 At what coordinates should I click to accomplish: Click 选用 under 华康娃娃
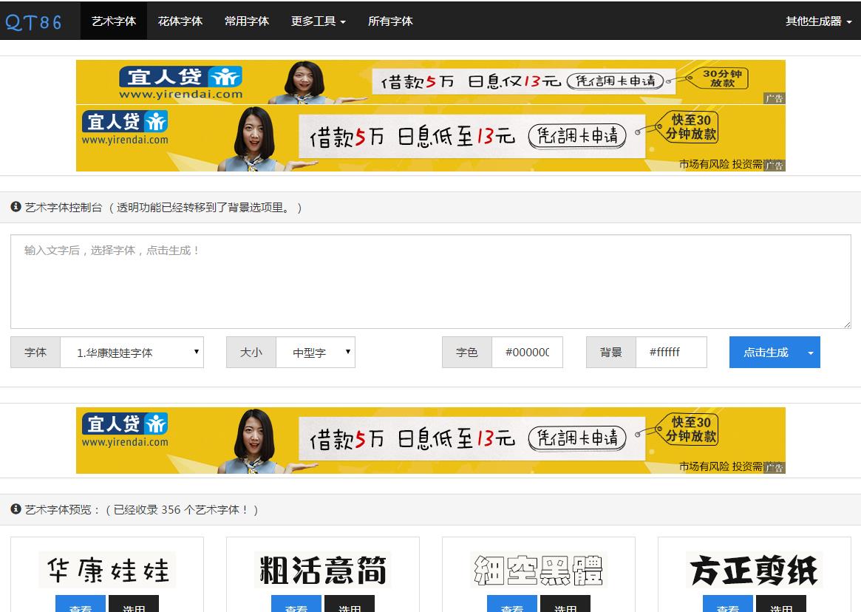pos(134,604)
